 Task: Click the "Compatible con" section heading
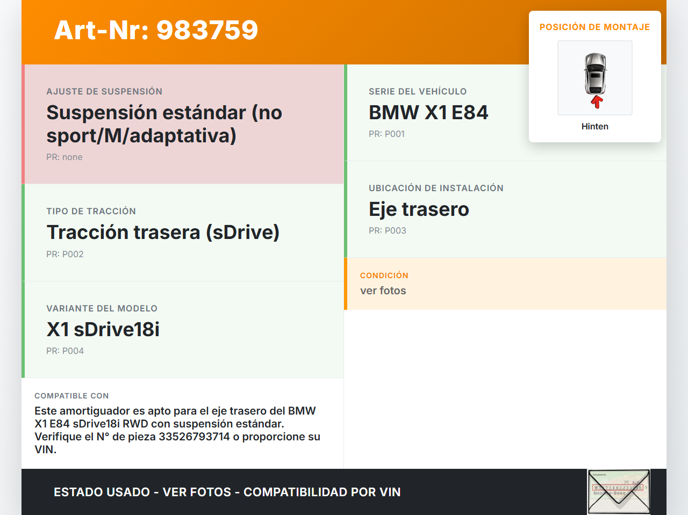pos(71,396)
